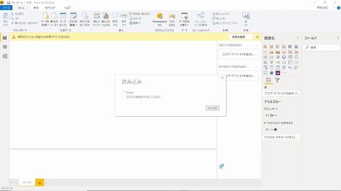Select the purple Power Apps visual icon
Screen dimensions: 341x191
[x=278, y=73]
